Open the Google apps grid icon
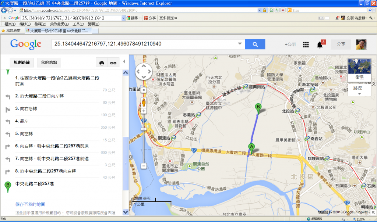377x222 pixels. point(306,44)
